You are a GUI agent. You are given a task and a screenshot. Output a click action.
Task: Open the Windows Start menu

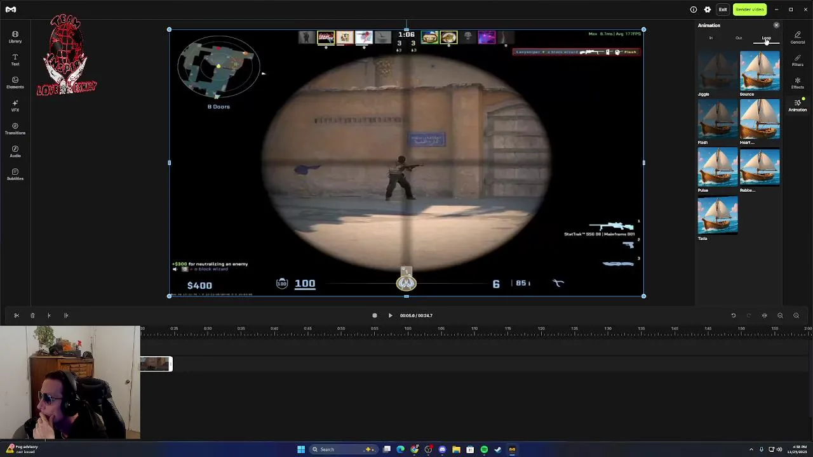301,449
